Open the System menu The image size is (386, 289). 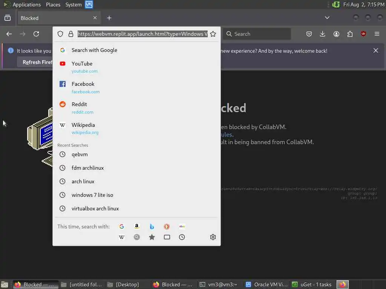point(74,5)
